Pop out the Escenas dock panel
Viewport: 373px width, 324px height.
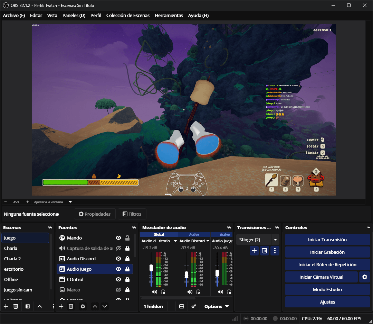pos(50,227)
